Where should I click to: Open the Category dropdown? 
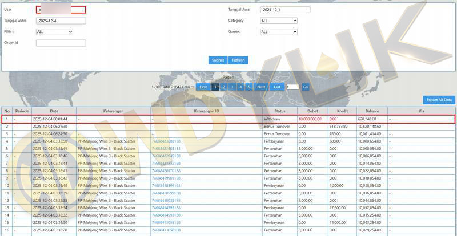click(278, 21)
